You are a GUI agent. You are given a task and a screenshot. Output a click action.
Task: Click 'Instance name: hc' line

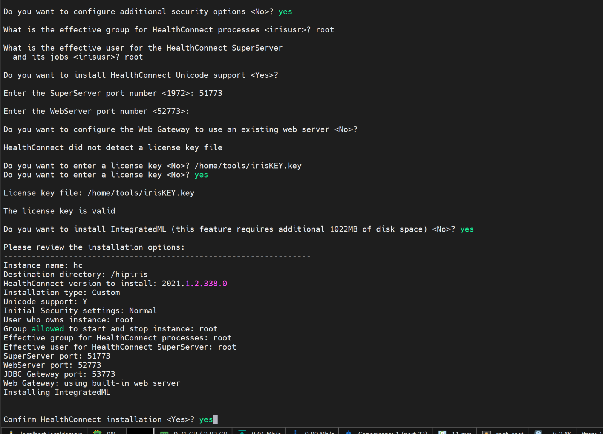(43, 265)
